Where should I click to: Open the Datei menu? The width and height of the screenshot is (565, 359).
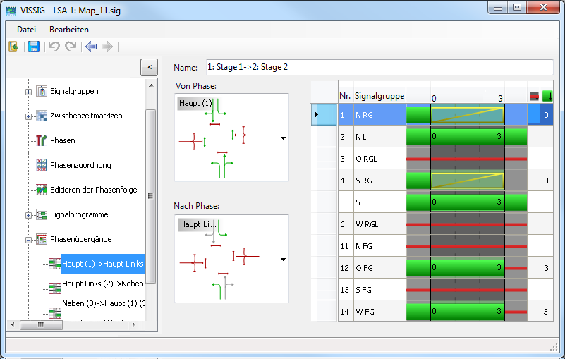pos(27,30)
